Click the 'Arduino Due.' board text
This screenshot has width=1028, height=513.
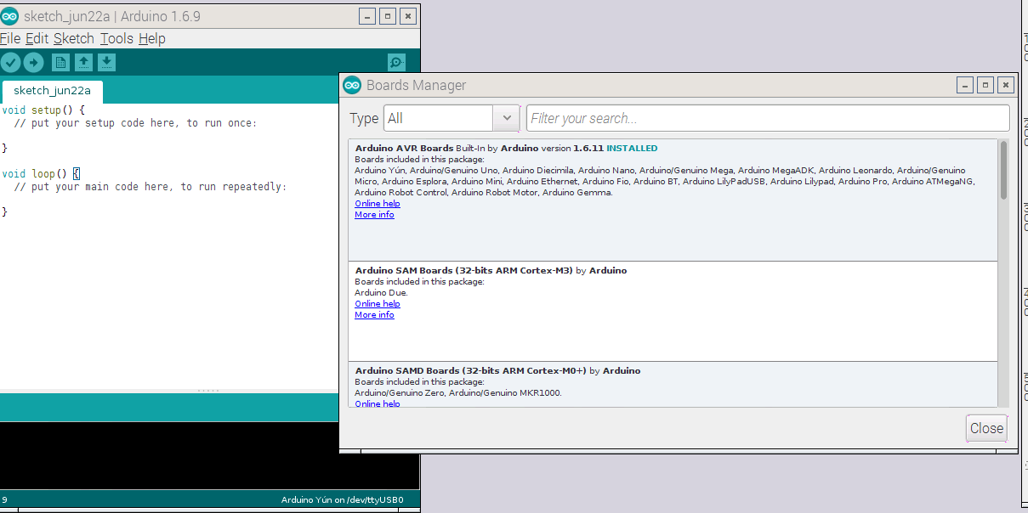(381, 293)
